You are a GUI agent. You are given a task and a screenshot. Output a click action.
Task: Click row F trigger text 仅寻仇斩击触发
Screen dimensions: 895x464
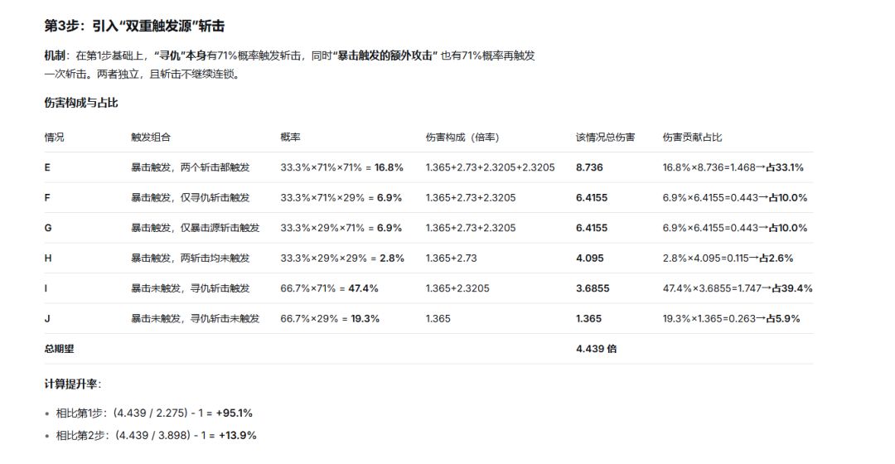215,197
